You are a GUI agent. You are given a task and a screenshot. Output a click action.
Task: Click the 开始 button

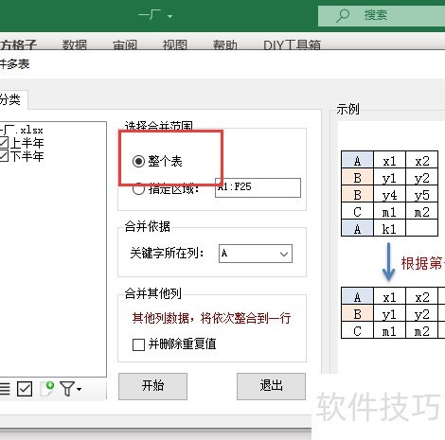[x=152, y=386]
